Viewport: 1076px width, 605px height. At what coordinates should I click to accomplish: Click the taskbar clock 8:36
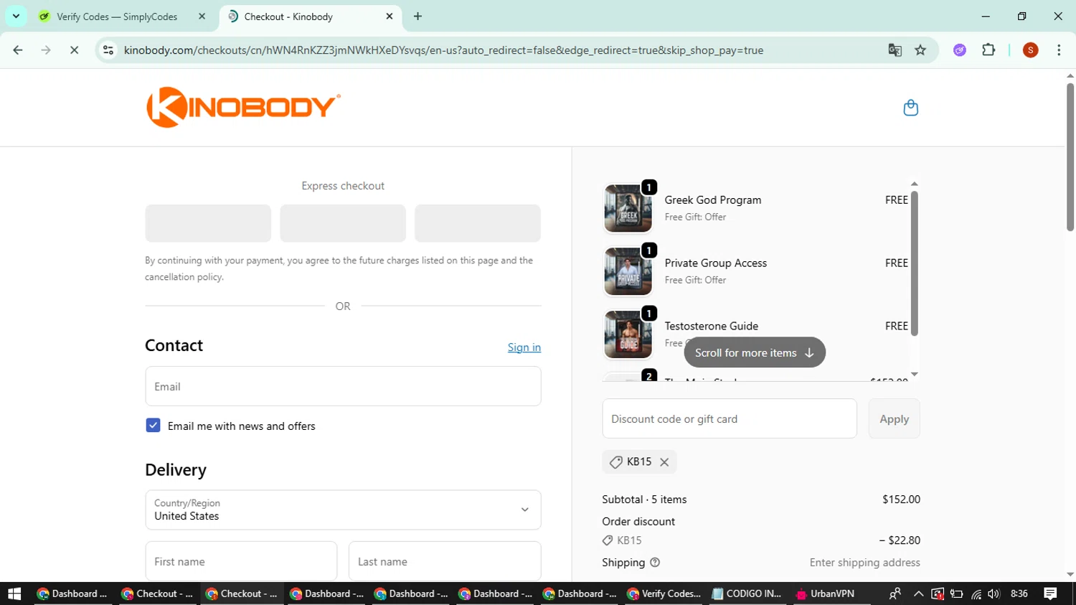1019,594
